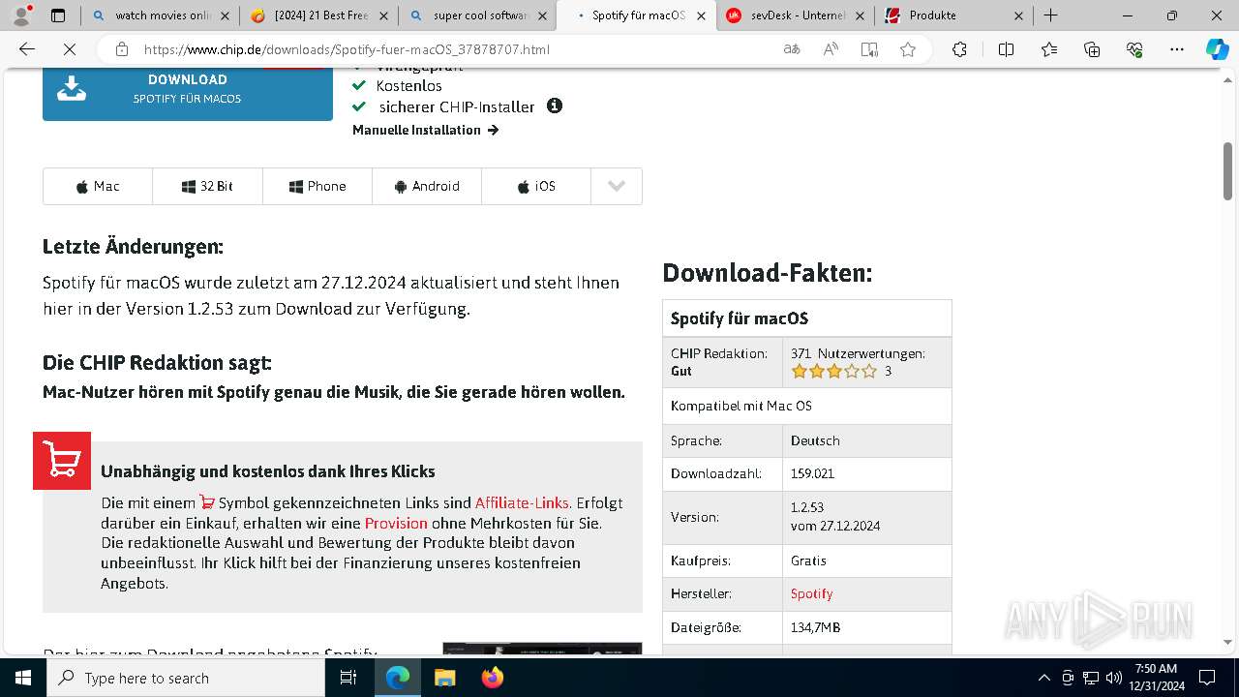Add this page to favorites star
1239x697 pixels.
pyautogui.click(x=908, y=49)
